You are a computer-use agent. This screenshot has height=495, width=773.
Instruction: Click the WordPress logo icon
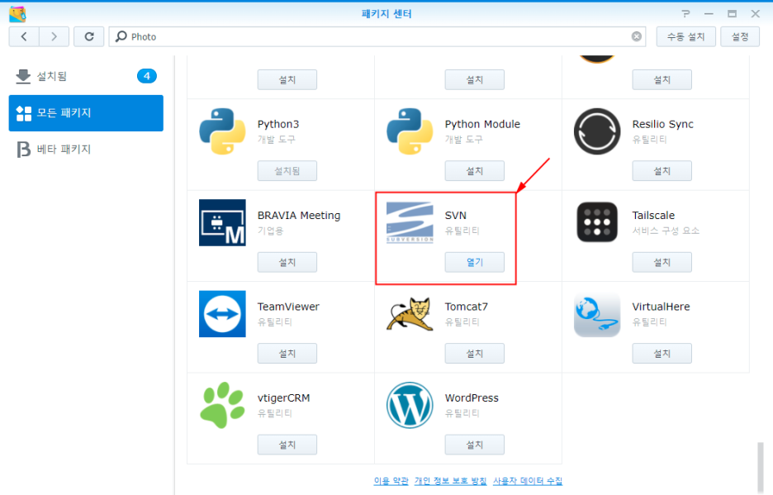[x=410, y=405]
